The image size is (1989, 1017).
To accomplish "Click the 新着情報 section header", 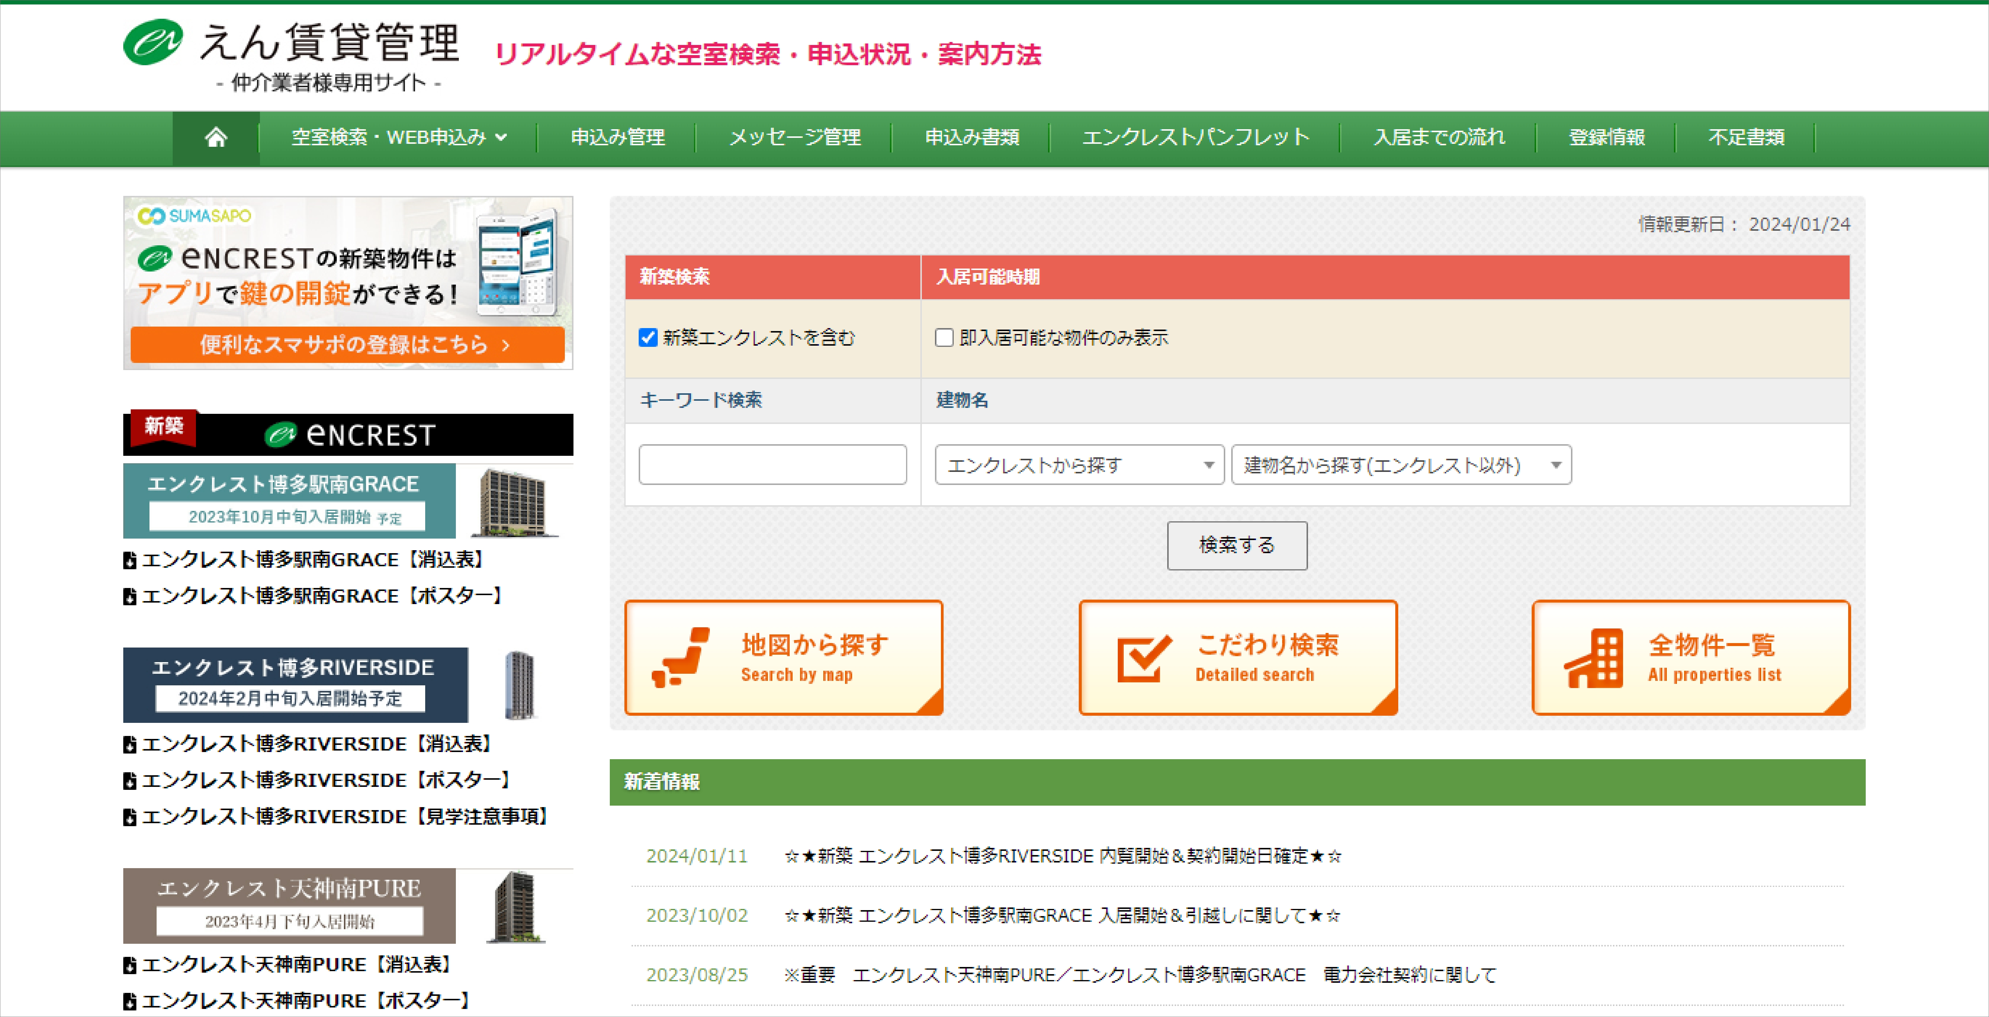I will coord(1237,782).
